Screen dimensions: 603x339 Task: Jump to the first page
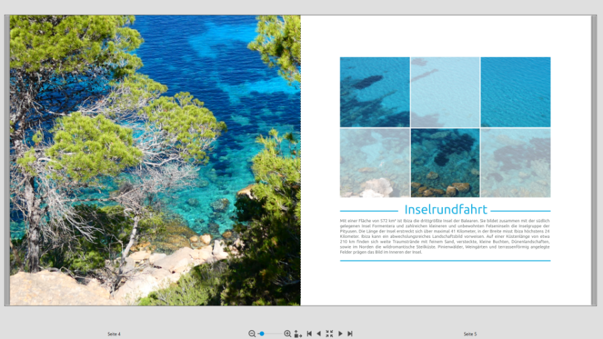(x=309, y=334)
